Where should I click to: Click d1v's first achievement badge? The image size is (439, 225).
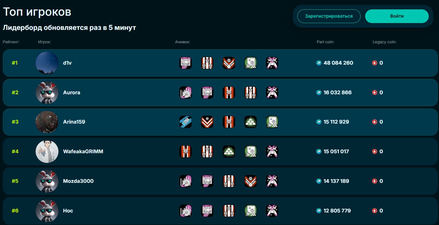point(186,63)
